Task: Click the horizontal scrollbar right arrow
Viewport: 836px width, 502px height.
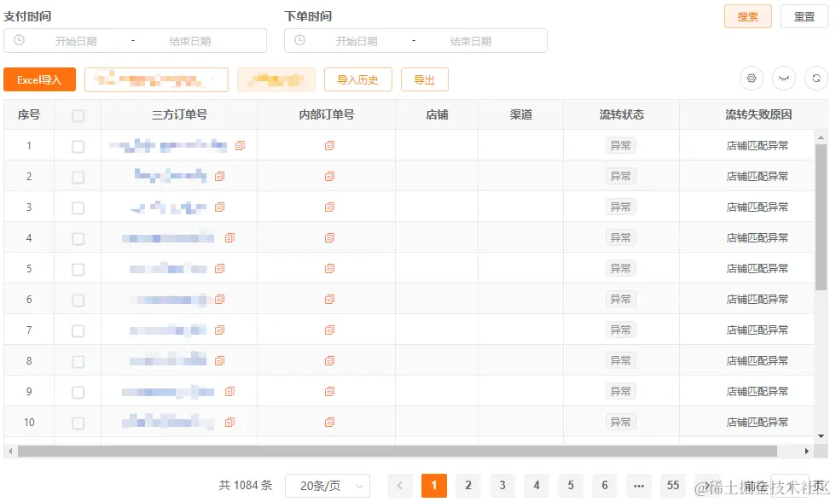Action: tap(807, 452)
